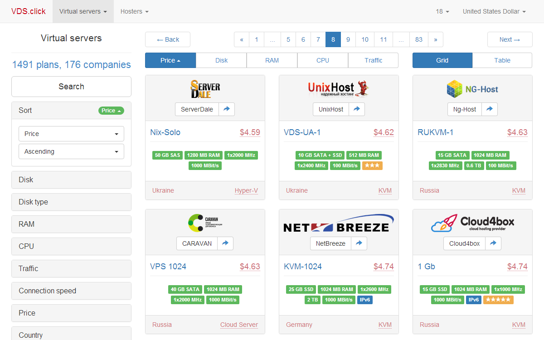Screen dimensions: 544x340
Task: Sort plans by Disk tab
Action: point(221,60)
